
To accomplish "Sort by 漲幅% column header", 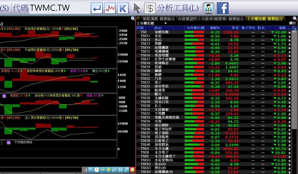I will 215,28.
